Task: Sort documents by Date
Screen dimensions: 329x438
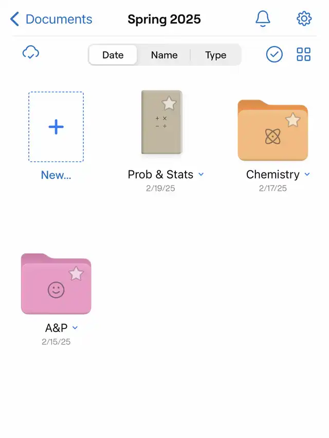Action: 113,55
